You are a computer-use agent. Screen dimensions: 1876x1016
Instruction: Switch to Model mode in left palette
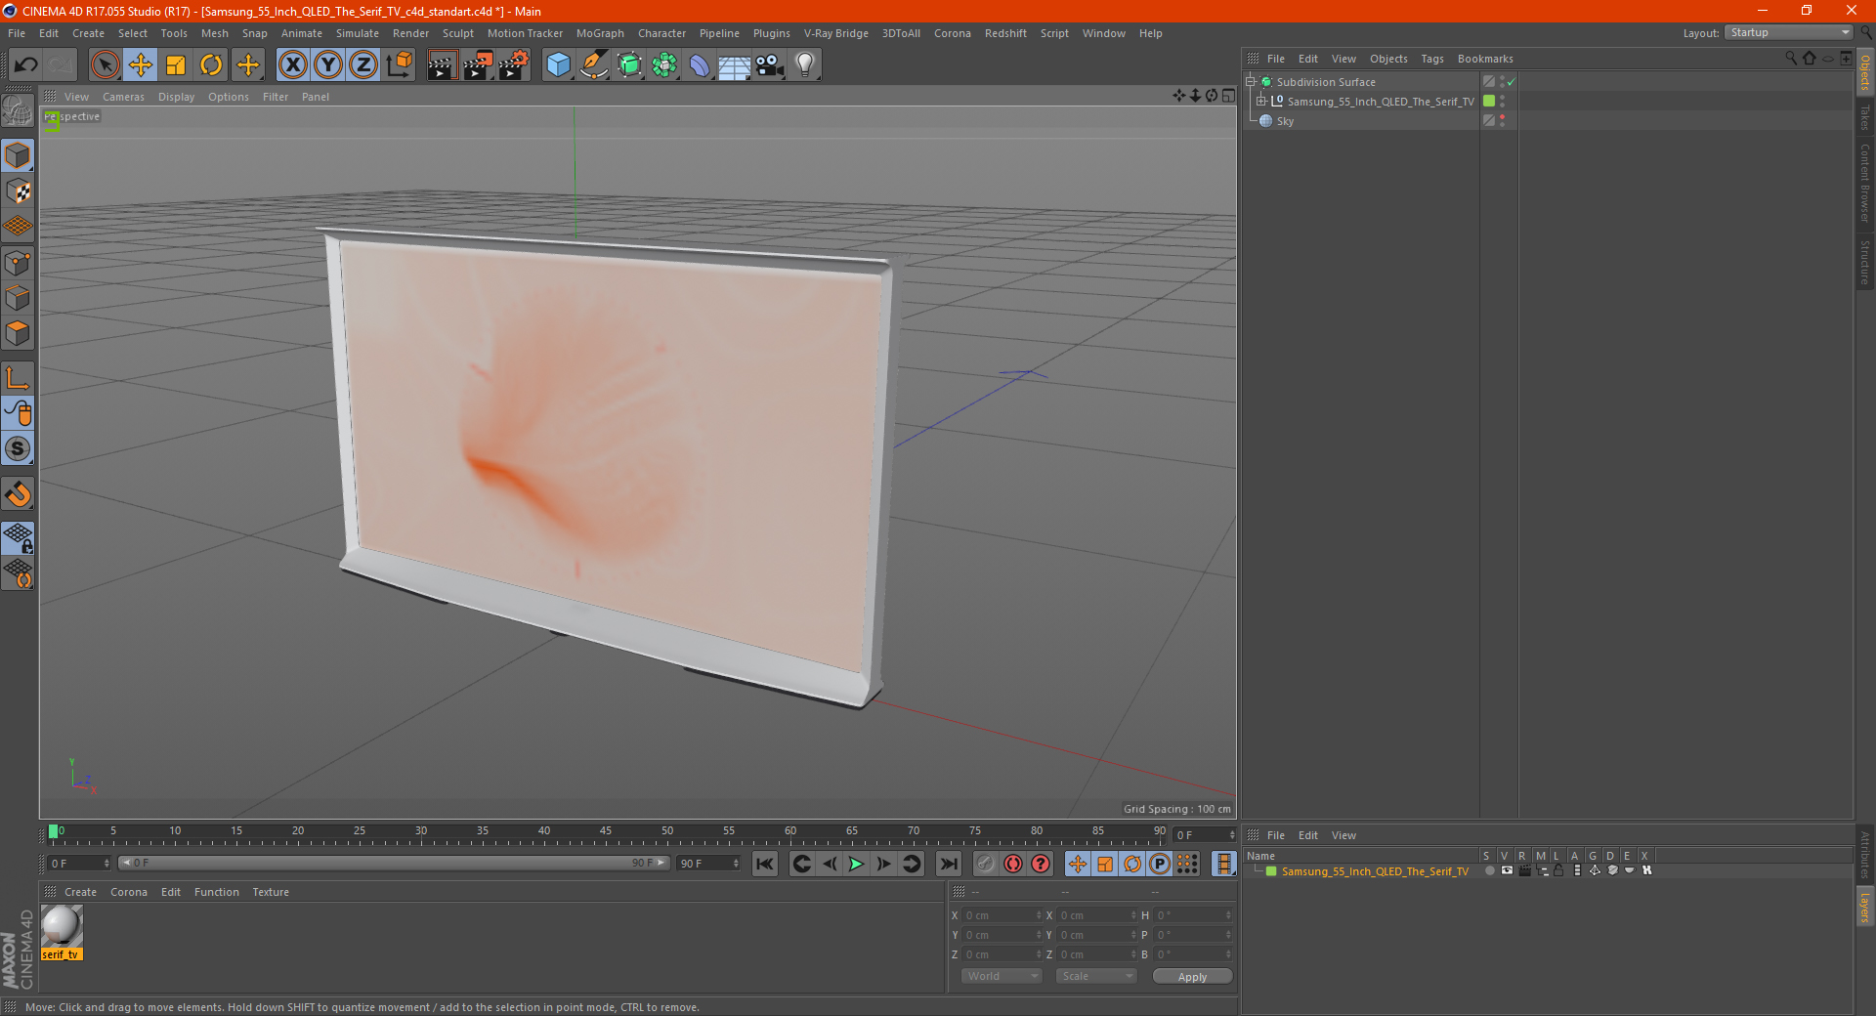pos(18,155)
